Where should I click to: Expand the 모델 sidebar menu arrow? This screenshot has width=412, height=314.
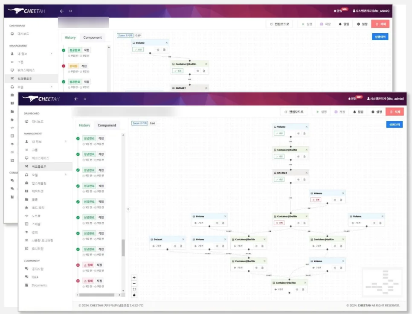coord(65,174)
